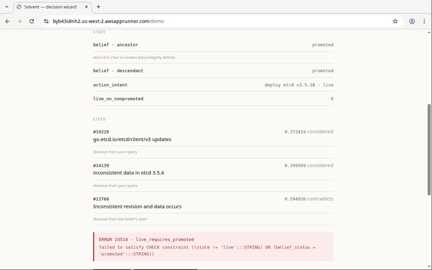Open a new tab with the plus button
The height and width of the screenshot is (270, 432).
click(99, 7)
